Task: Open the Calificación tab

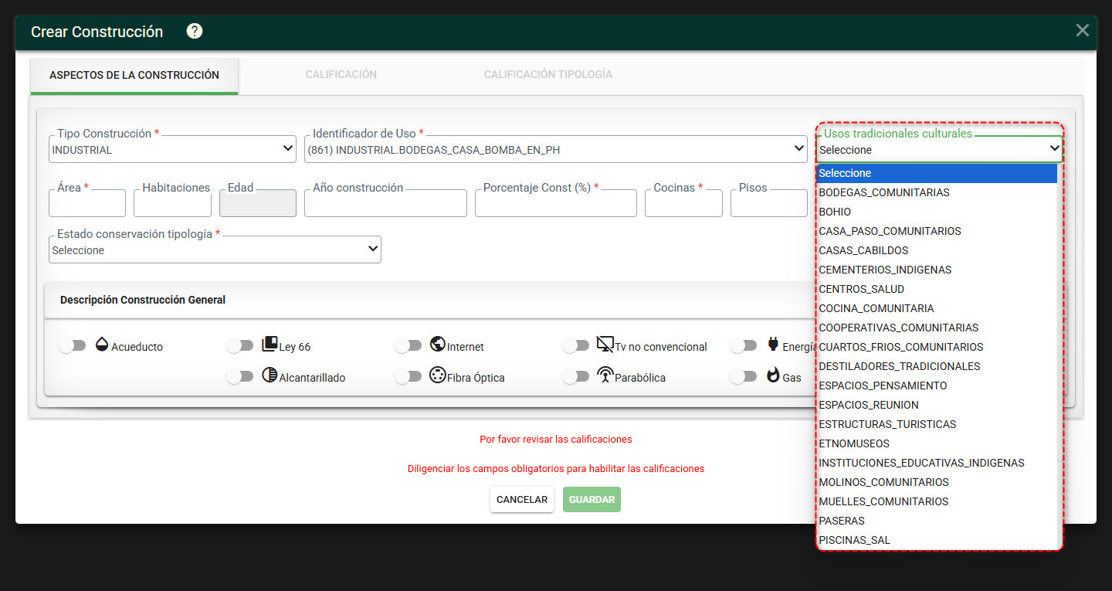Action: (341, 75)
